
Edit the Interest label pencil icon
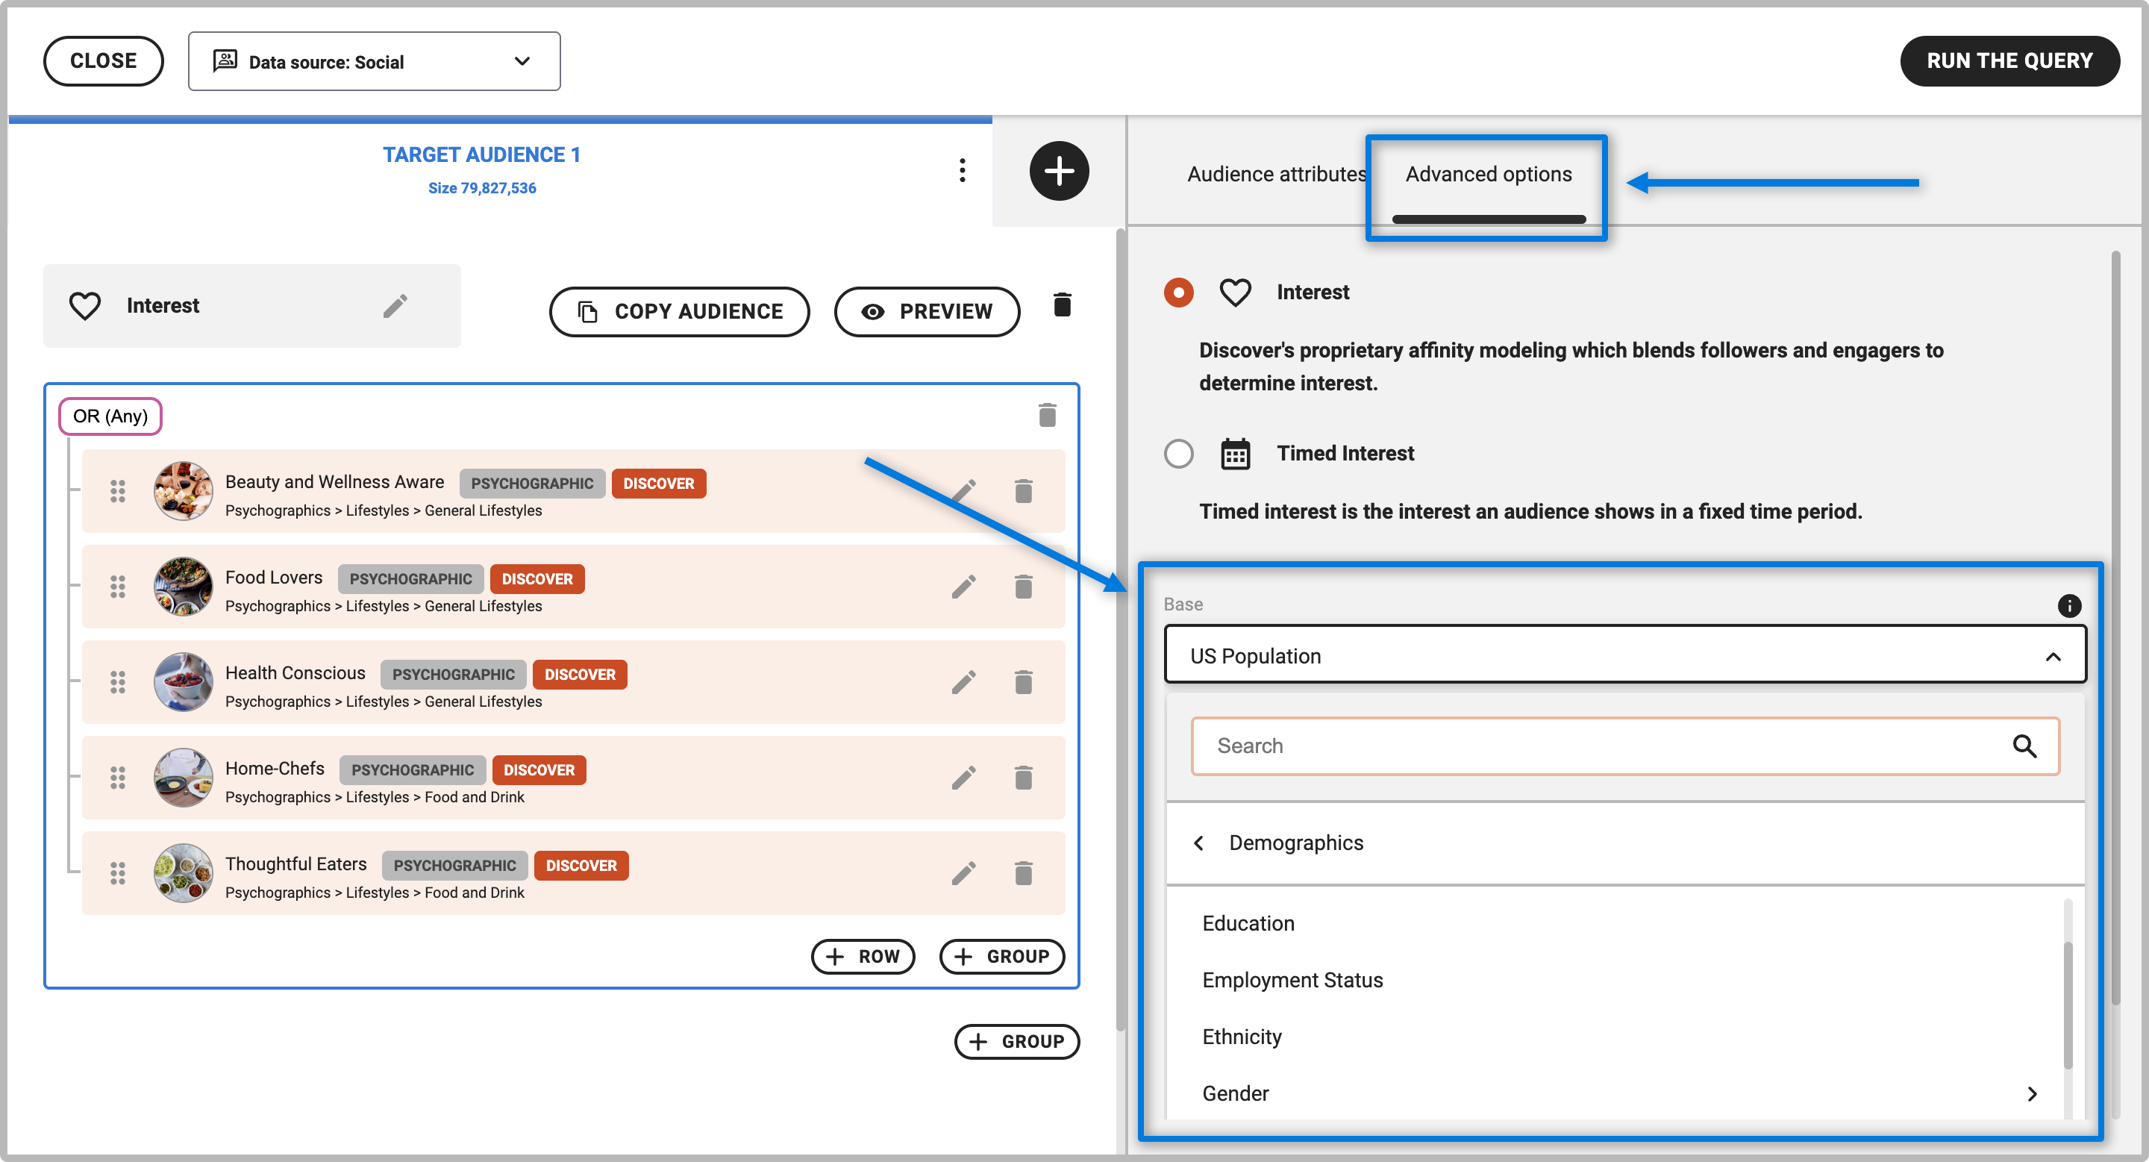pos(395,306)
